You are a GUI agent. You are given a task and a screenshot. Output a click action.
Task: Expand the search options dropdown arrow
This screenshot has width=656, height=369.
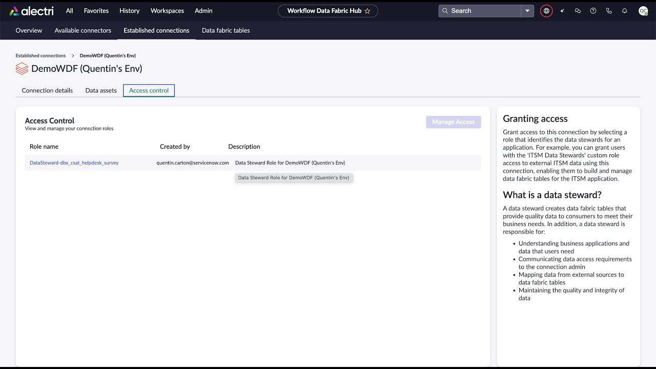click(x=527, y=11)
